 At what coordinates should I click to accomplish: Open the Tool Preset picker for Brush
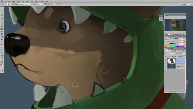click(x=4, y=4)
